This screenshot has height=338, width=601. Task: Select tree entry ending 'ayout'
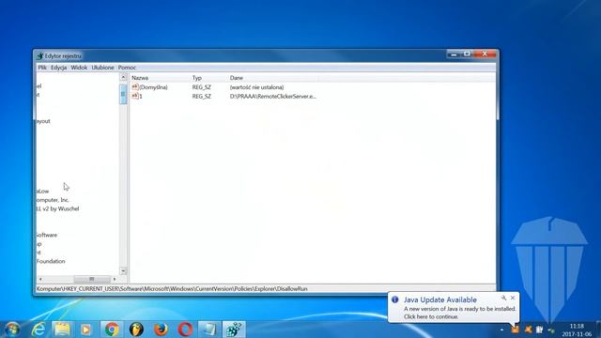pyautogui.click(x=43, y=121)
